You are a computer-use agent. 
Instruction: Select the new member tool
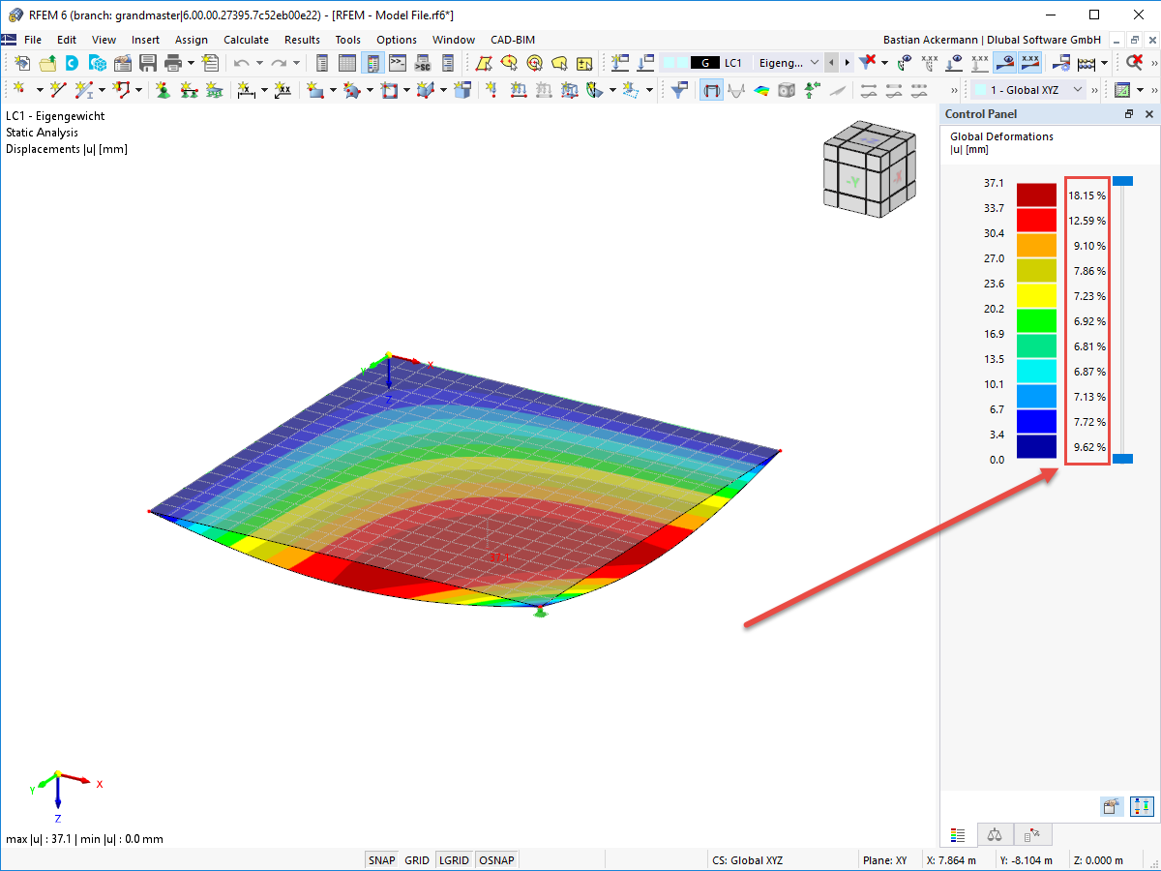click(83, 90)
